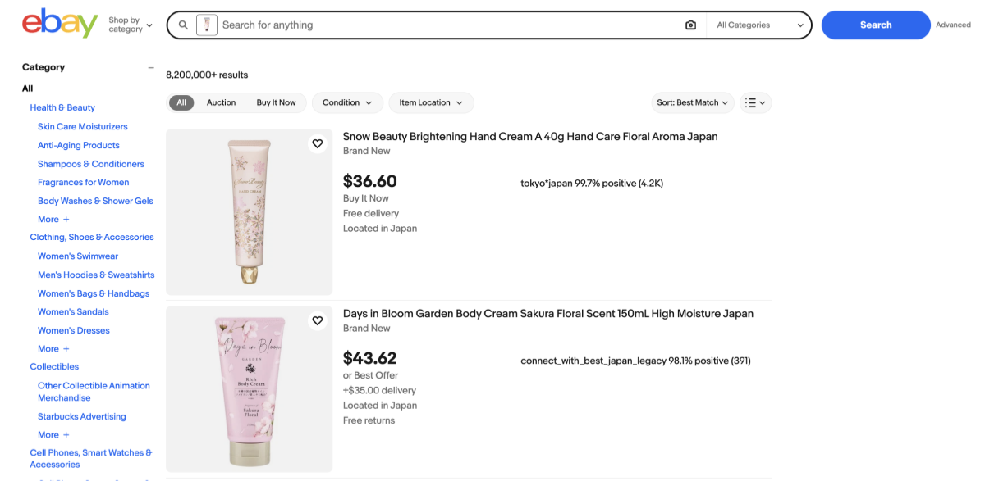Open Days in Bloom Garden Body Cream title
Viewport: 985px width, 481px height.
pos(548,314)
